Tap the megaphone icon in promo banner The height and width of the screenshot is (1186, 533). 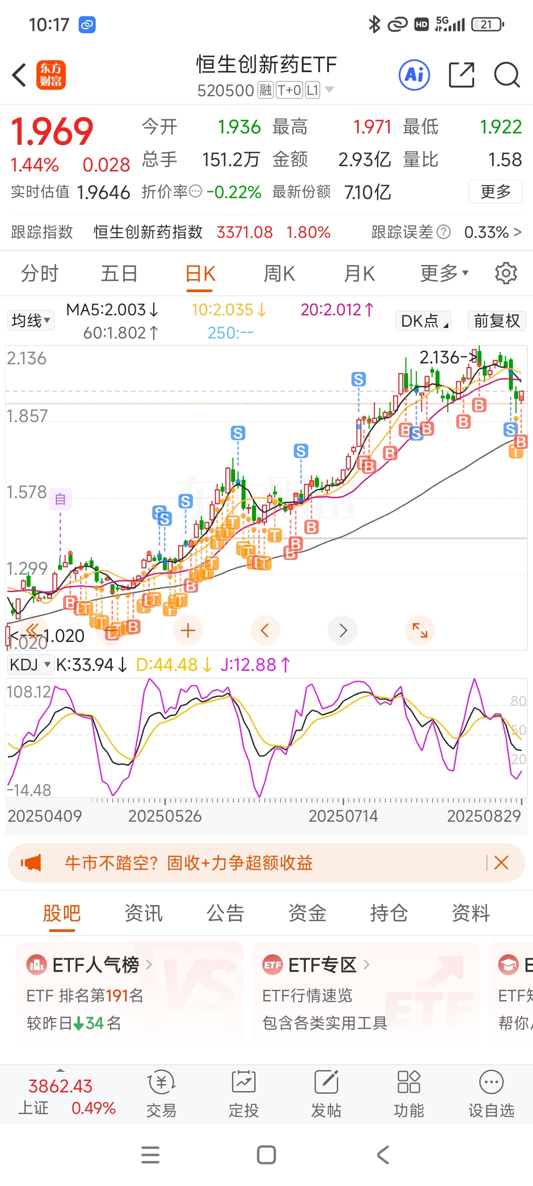31,862
